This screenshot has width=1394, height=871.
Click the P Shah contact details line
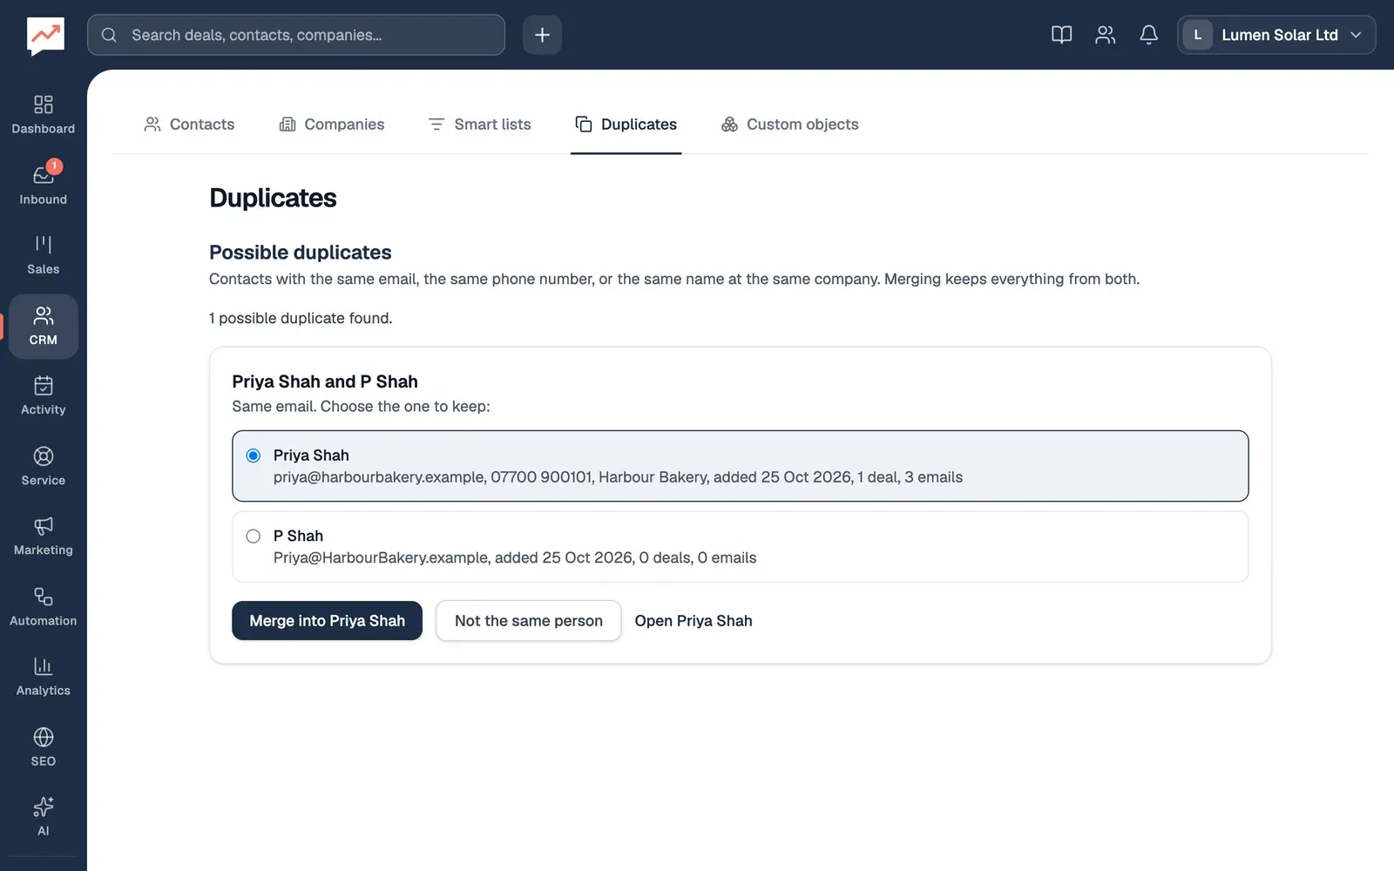[x=515, y=558]
